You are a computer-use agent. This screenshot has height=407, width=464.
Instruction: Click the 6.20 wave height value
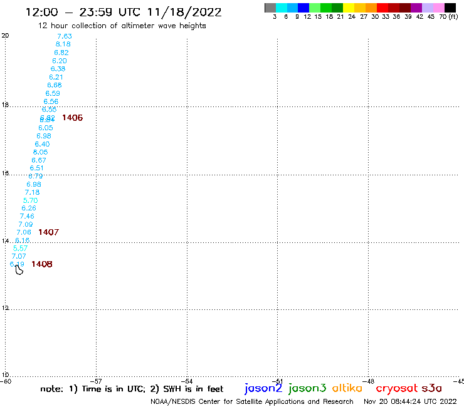pyautogui.click(x=60, y=61)
